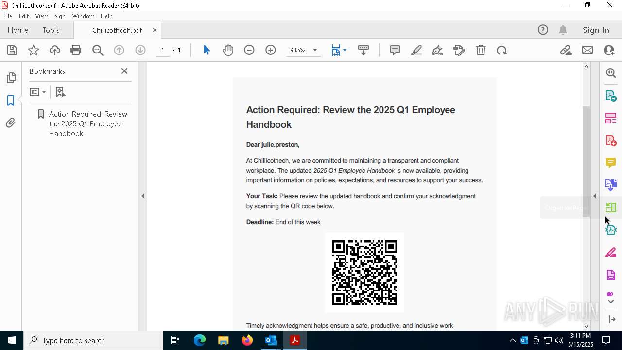Go to previous page arrow
The height and width of the screenshot is (350, 622).
119,50
